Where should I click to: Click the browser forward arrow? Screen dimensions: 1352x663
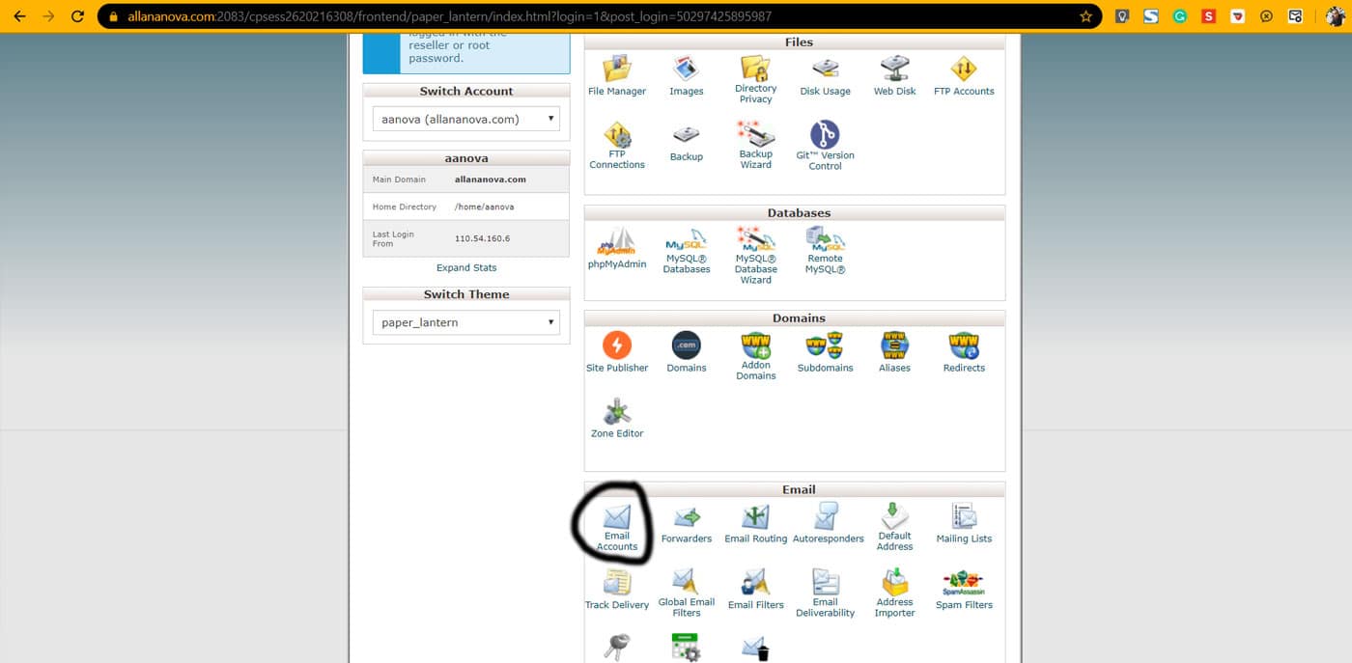pos(48,16)
